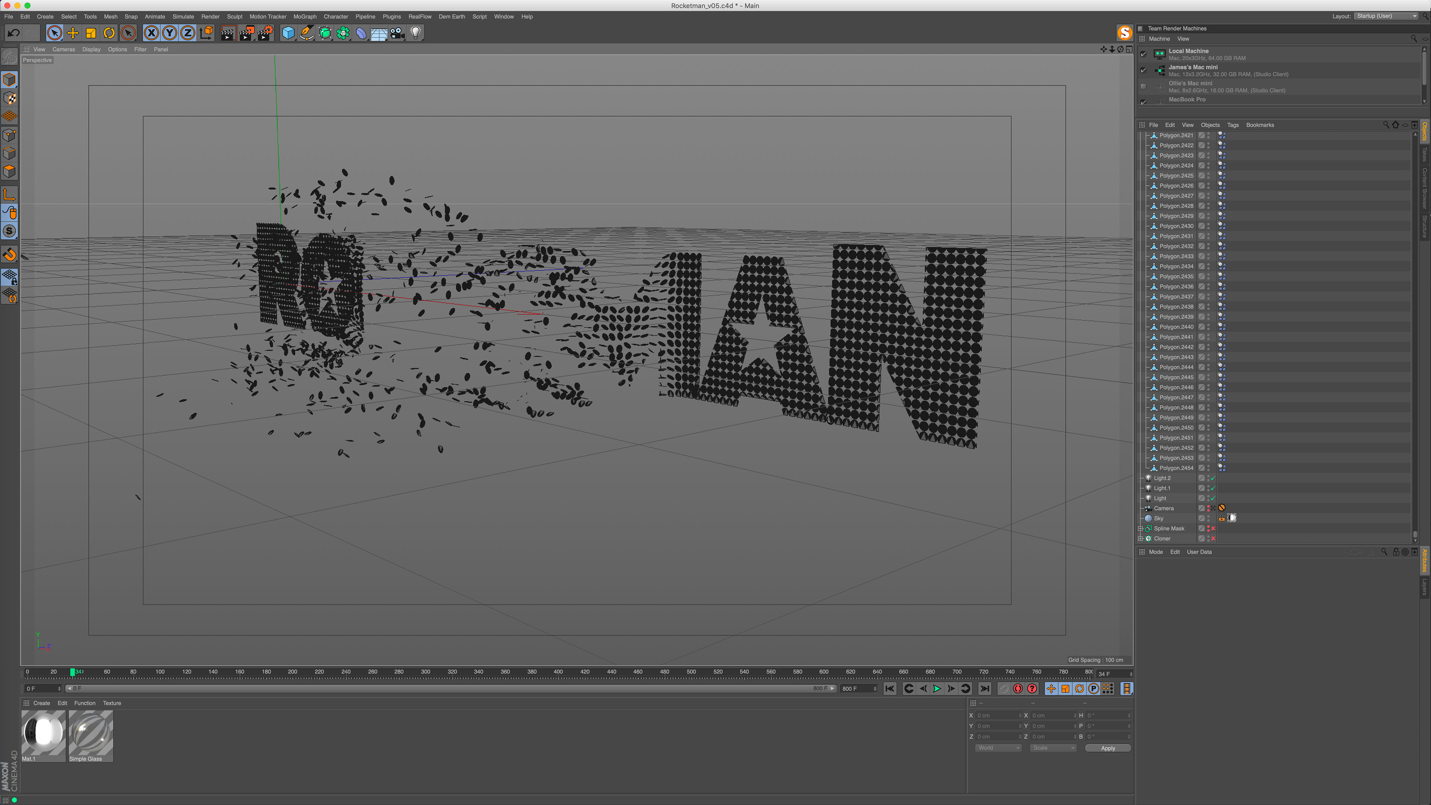Uncheck Local Machine render checkbox
This screenshot has width=1431, height=805.
coord(1143,54)
